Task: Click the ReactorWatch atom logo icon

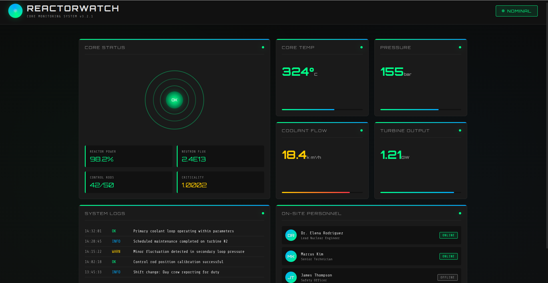Action: [15, 11]
